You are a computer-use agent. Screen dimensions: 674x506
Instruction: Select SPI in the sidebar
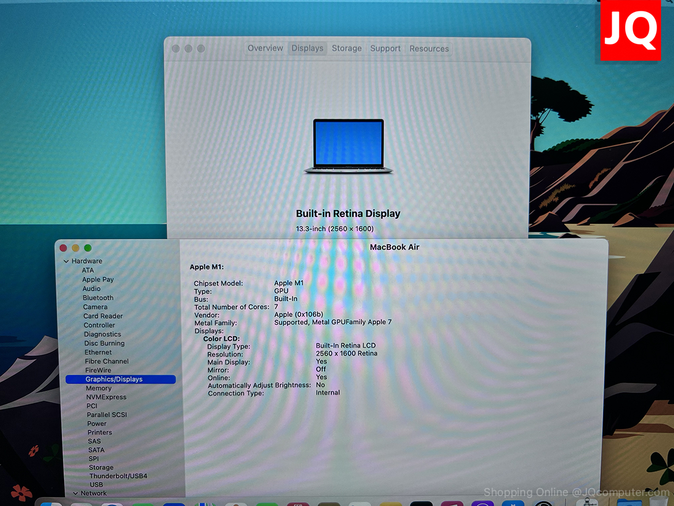tap(94, 459)
